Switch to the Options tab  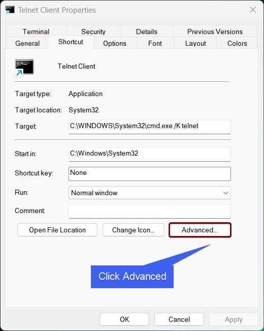[115, 43]
